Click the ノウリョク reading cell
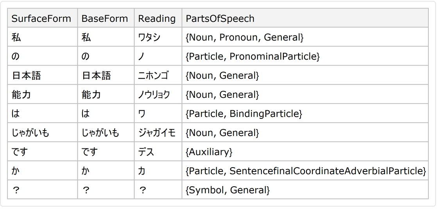This screenshot has width=437, height=219. [154, 95]
